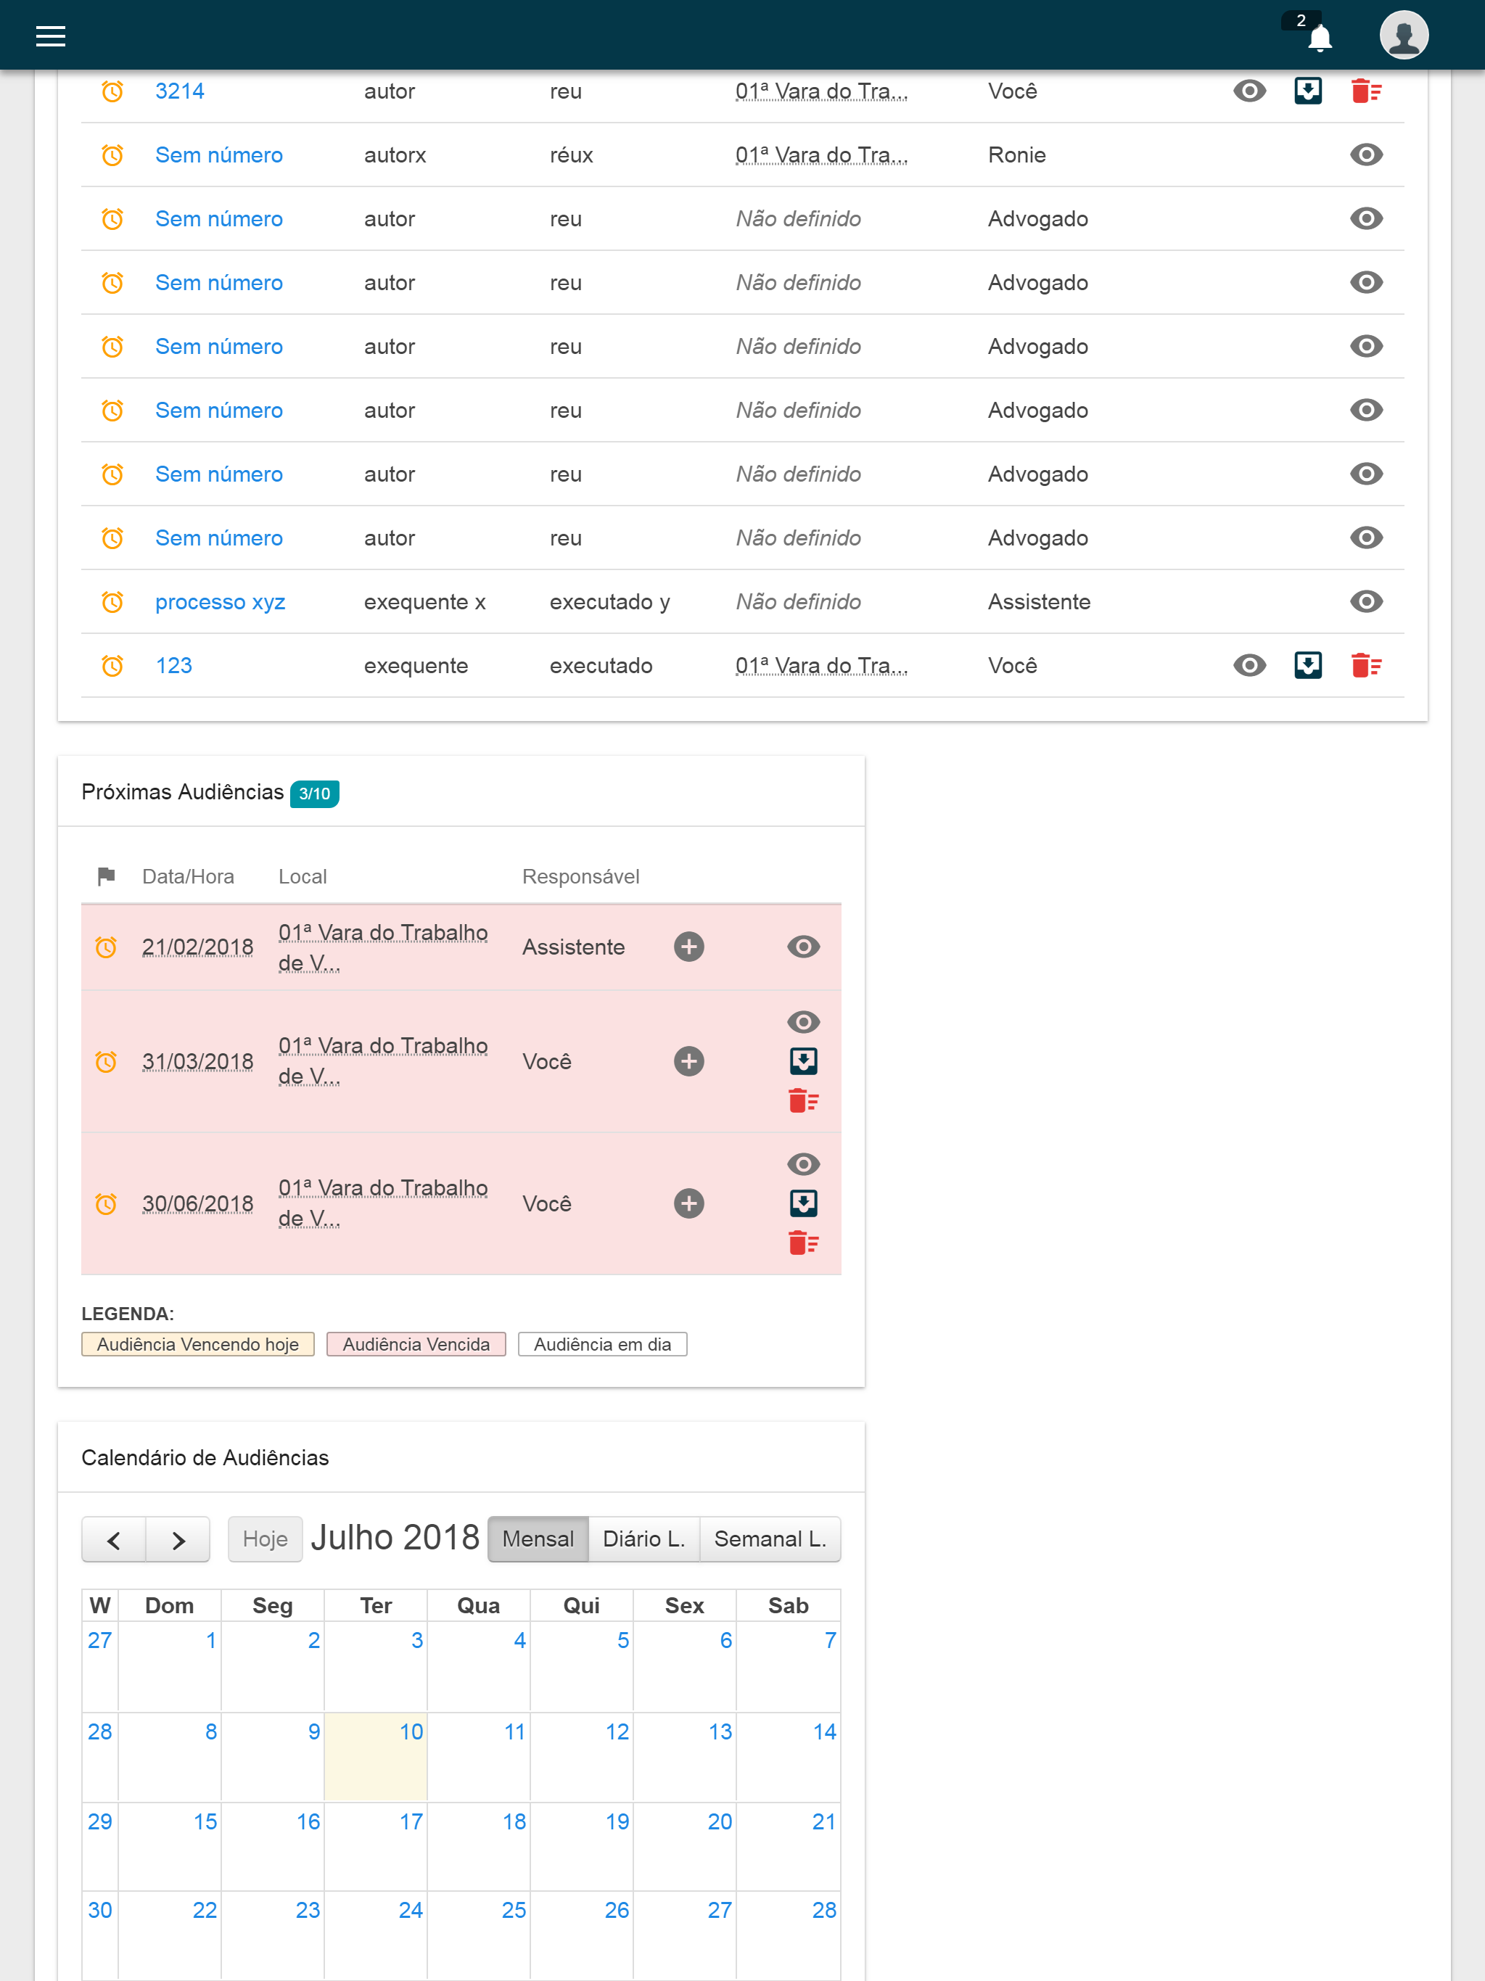This screenshot has width=1485, height=1981.
Task: Go to previous month in calendar
Action: [114, 1539]
